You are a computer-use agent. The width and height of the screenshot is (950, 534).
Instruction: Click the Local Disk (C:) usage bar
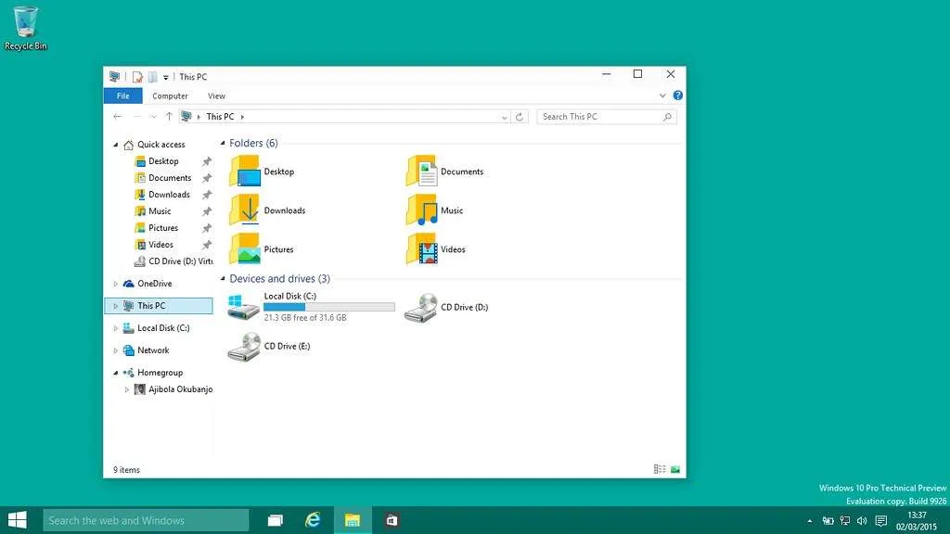click(x=329, y=307)
